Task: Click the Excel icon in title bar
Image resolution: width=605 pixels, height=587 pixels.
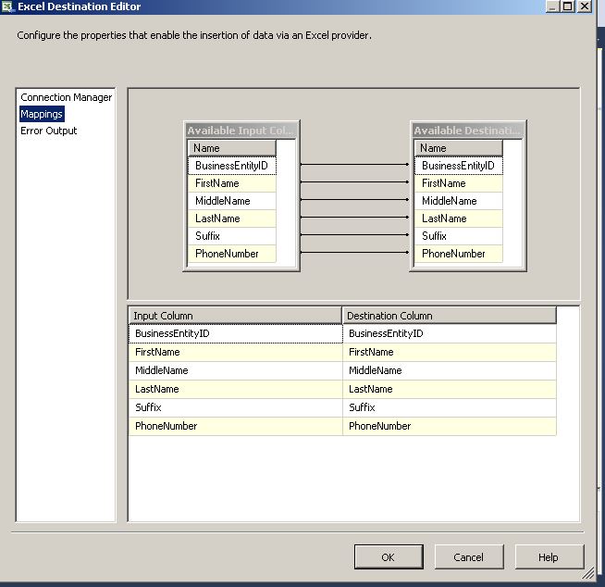Action: coord(7,6)
